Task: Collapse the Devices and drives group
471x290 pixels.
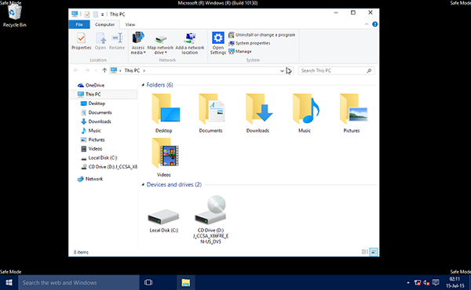Action: coord(143,185)
